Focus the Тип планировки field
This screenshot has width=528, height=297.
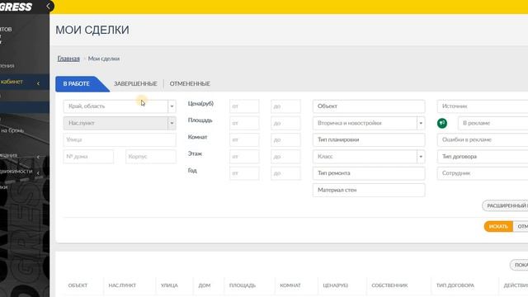point(369,139)
